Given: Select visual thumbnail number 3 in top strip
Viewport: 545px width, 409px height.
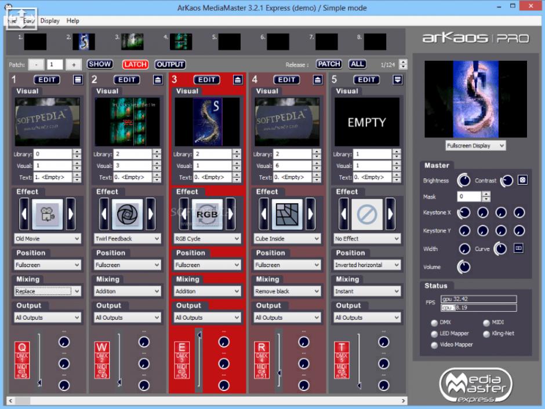Looking at the screenshot, I should coord(132,42).
